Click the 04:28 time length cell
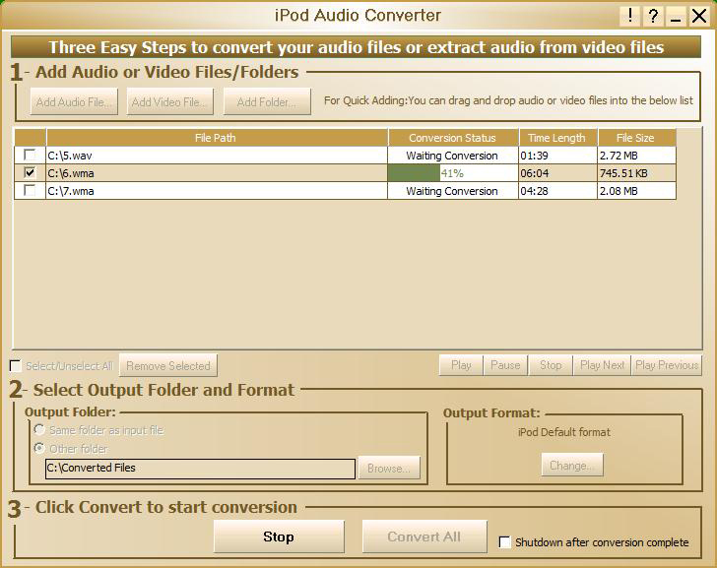 click(x=557, y=191)
